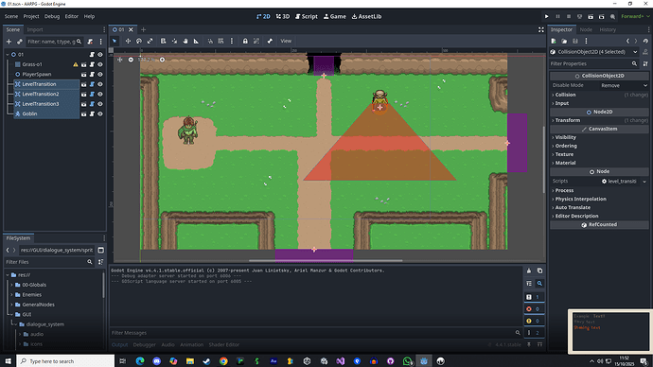Switch to the Import tab
Viewport: 653px width, 367px height.
35,29
